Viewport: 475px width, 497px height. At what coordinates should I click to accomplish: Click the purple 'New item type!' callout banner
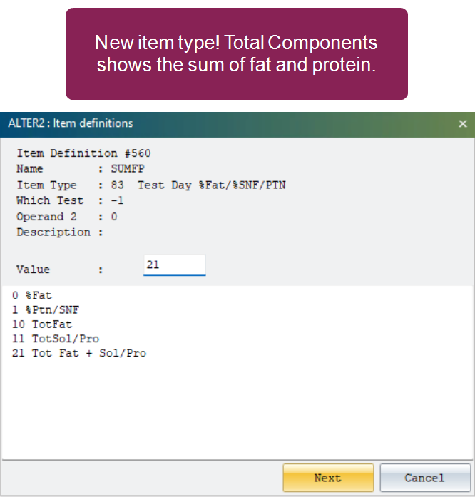tap(237, 54)
